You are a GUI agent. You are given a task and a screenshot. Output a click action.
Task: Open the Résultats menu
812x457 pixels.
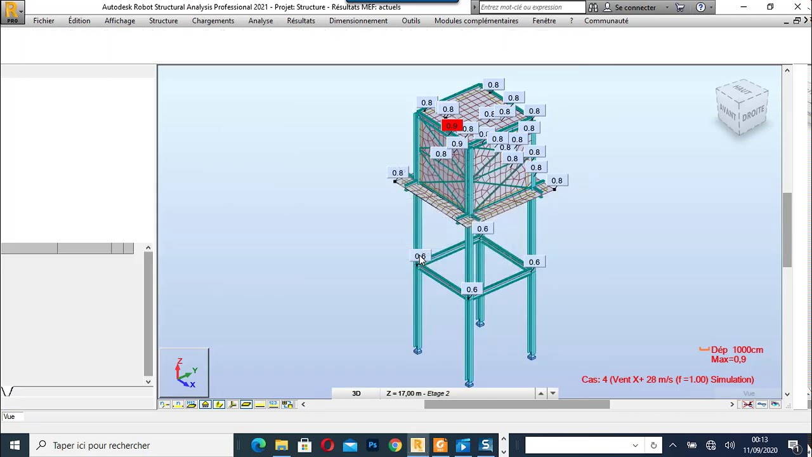[301, 21]
